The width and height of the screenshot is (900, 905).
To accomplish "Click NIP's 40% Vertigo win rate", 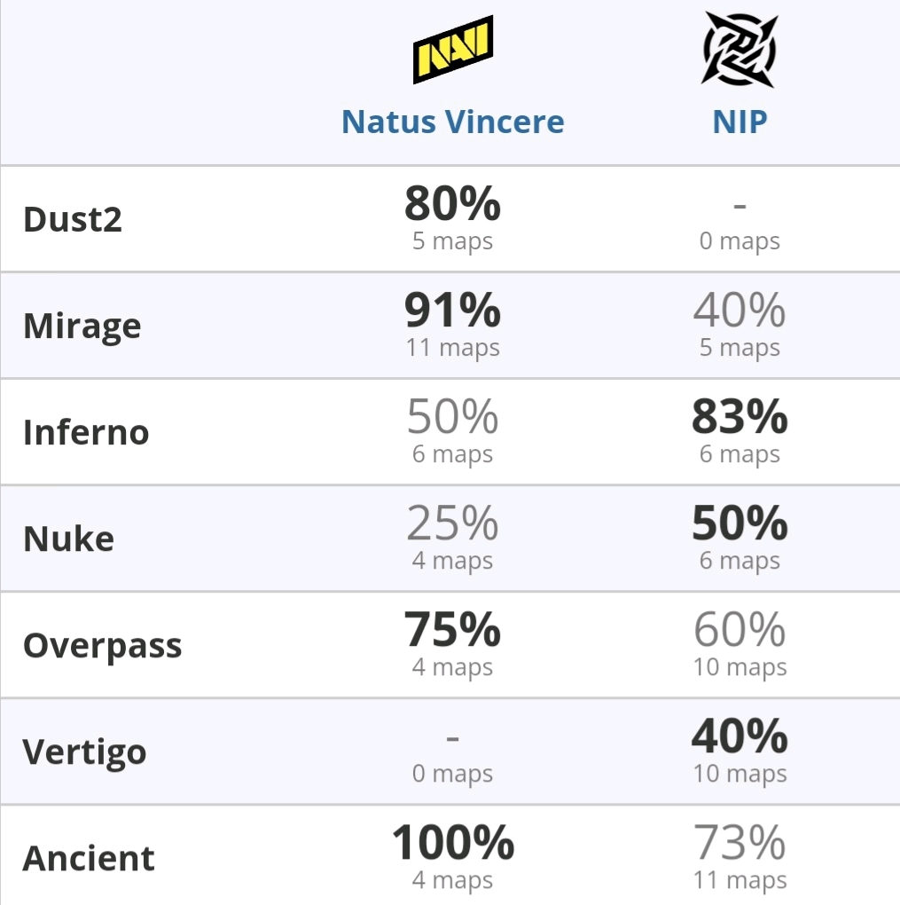I will 740,736.
